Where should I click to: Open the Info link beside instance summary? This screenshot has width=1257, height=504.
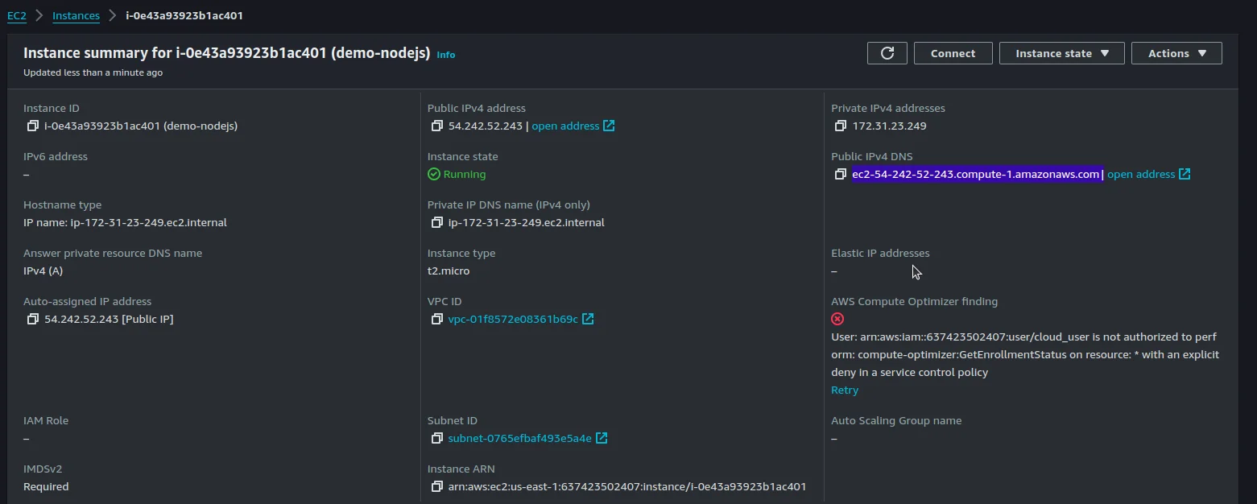[x=445, y=55]
